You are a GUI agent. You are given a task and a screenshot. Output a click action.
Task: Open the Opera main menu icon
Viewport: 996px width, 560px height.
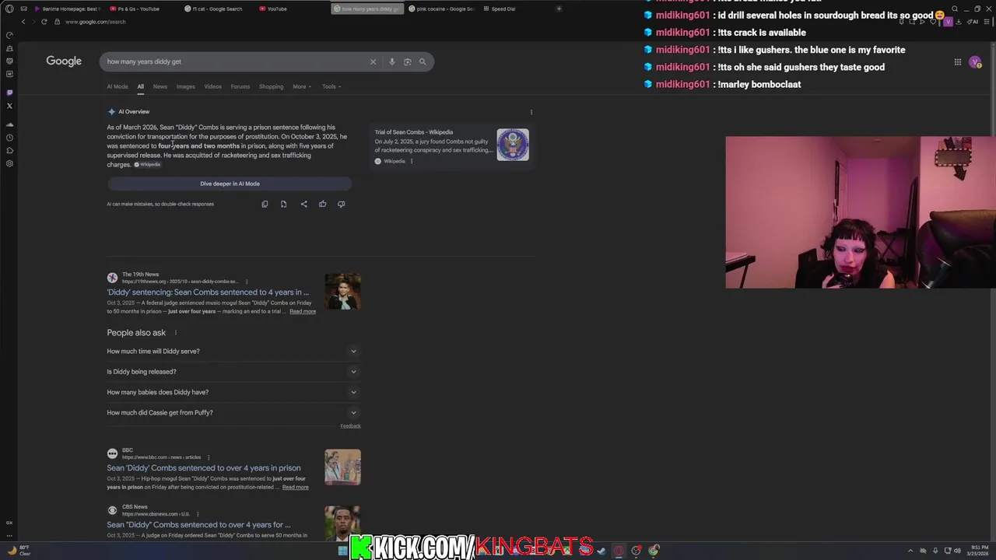pyautogui.click(x=9, y=9)
